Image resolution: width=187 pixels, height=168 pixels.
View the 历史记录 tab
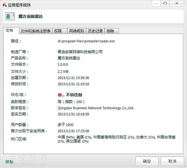pyautogui.click(x=95, y=31)
